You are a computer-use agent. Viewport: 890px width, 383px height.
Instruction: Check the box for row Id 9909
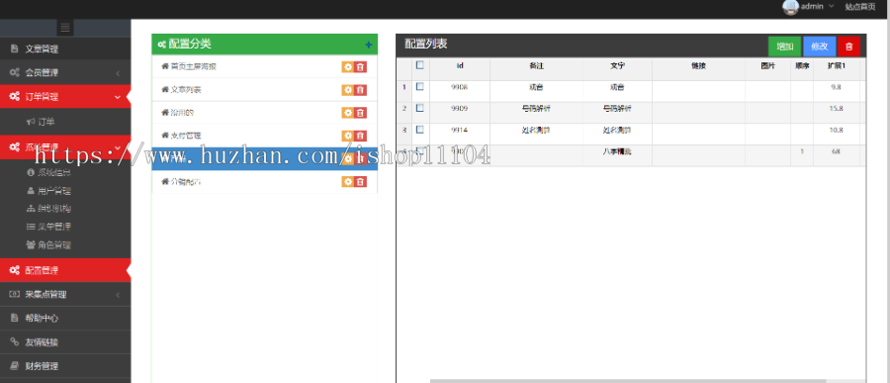pos(420,108)
